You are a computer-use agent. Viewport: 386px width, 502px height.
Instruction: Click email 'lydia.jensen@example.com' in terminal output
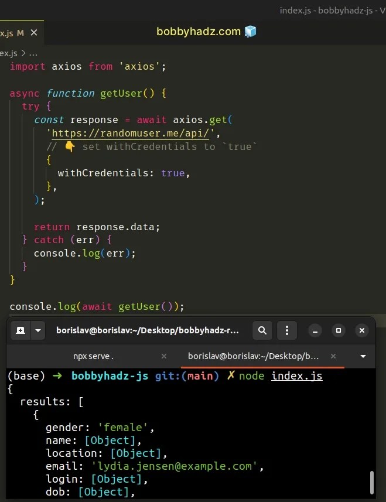174,466
